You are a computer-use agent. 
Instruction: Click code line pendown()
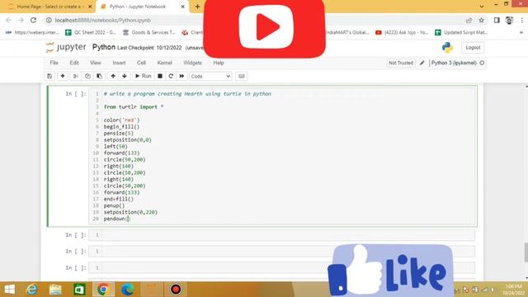pos(116,219)
